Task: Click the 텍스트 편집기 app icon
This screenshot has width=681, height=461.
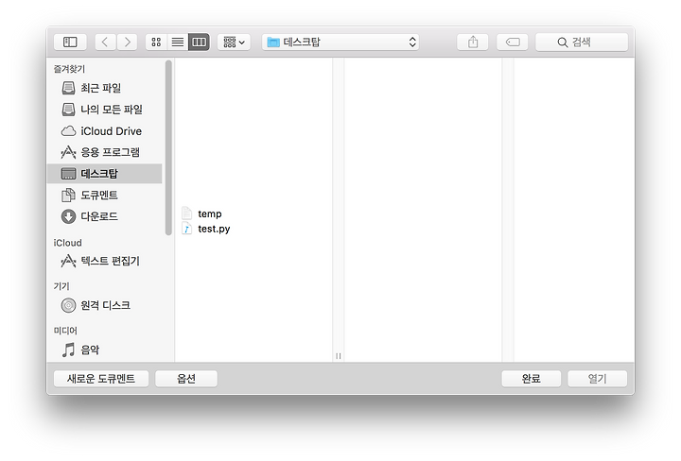Action: [x=68, y=261]
